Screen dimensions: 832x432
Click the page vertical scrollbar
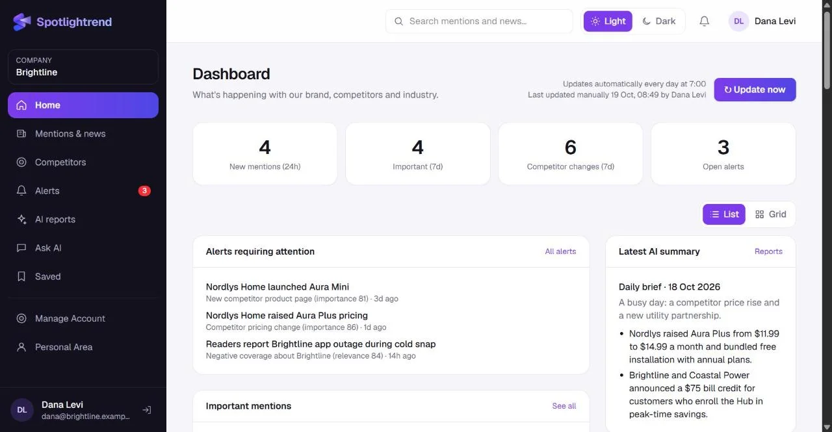[827, 49]
